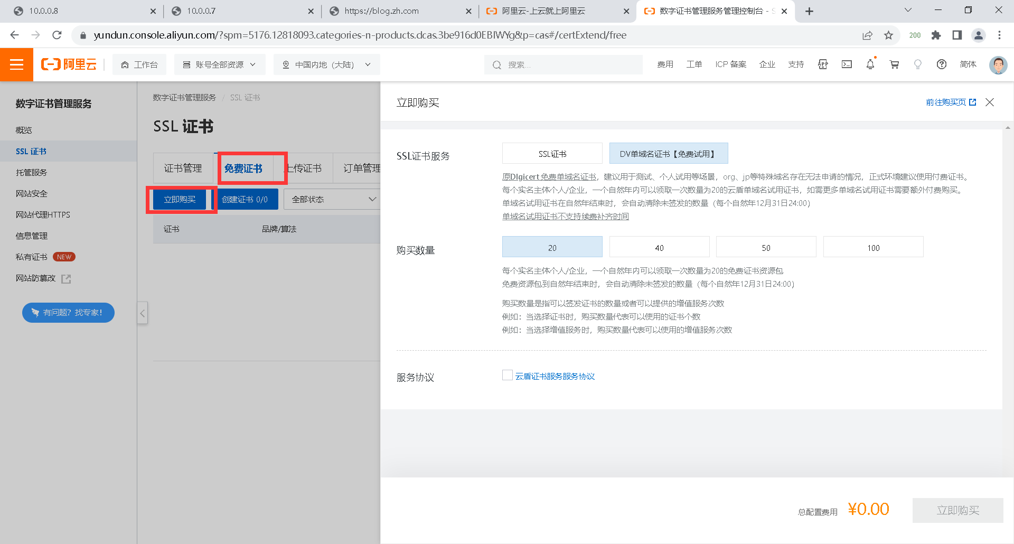This screenshot has width=1014, height=544.
Task: Choose purchase quantity 40
Action: pos(660,247)
